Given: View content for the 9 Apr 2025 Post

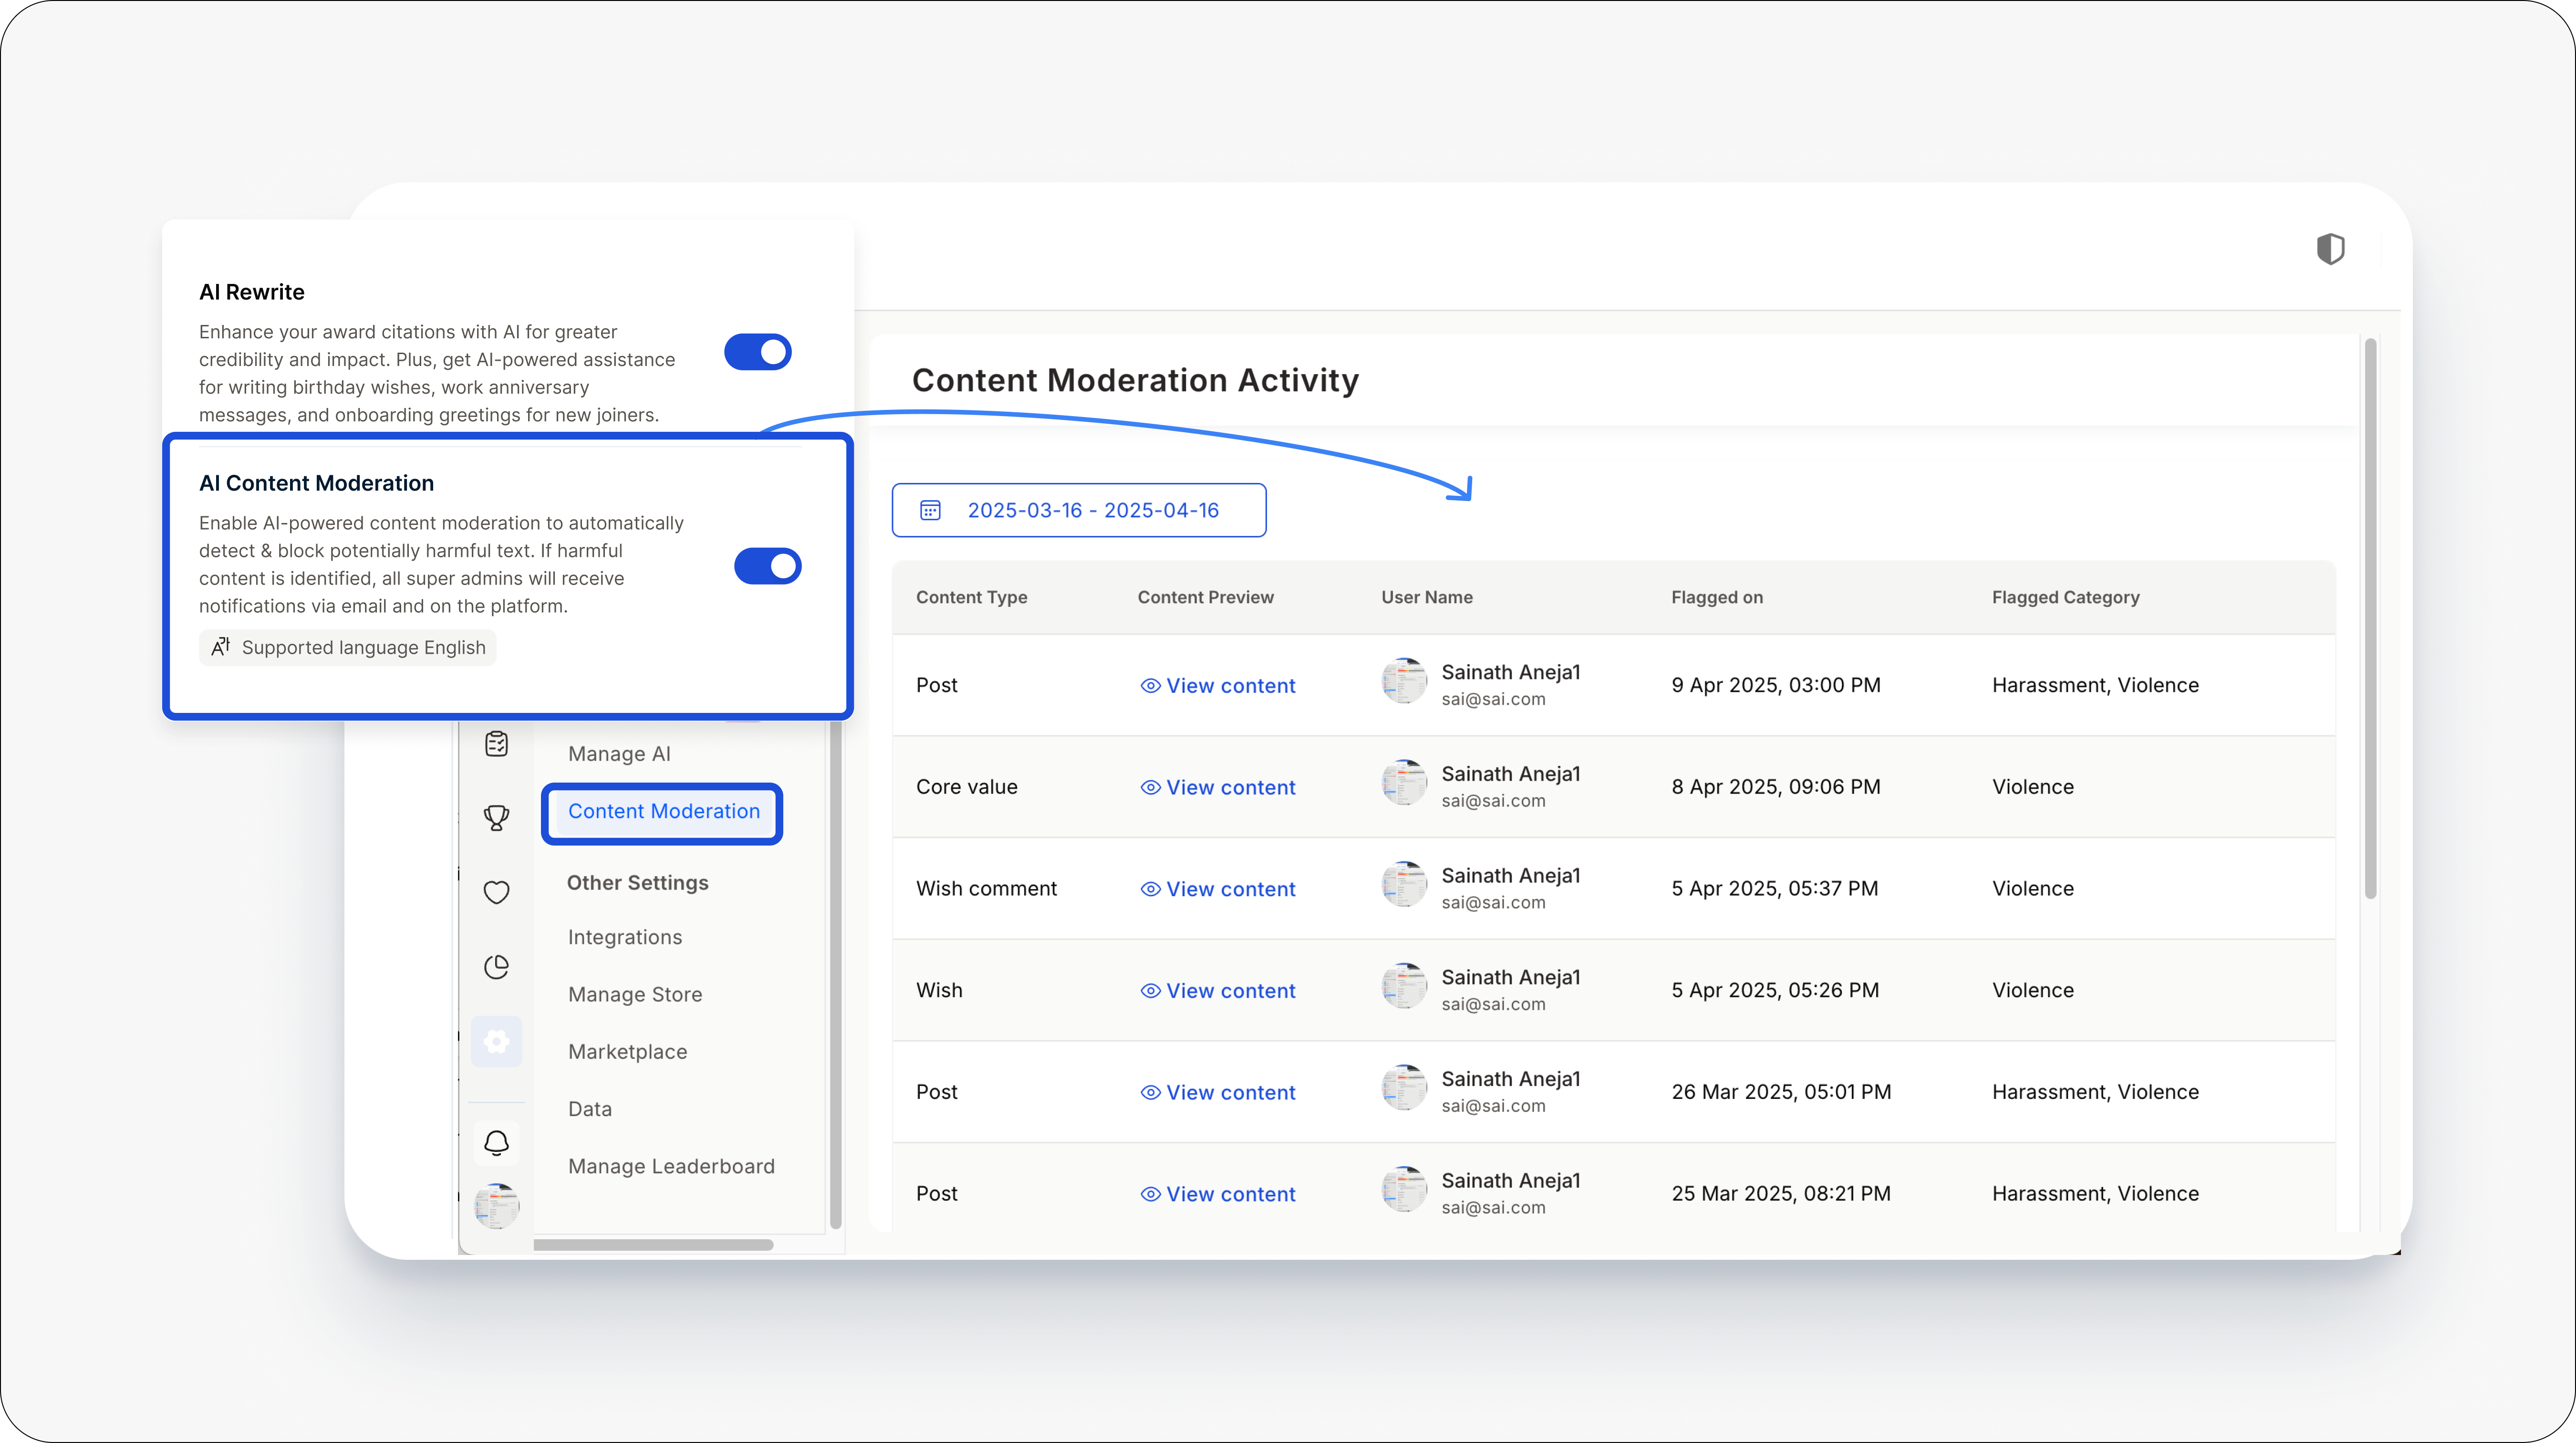Looking at the screenshot, I should coord(1218,686).
